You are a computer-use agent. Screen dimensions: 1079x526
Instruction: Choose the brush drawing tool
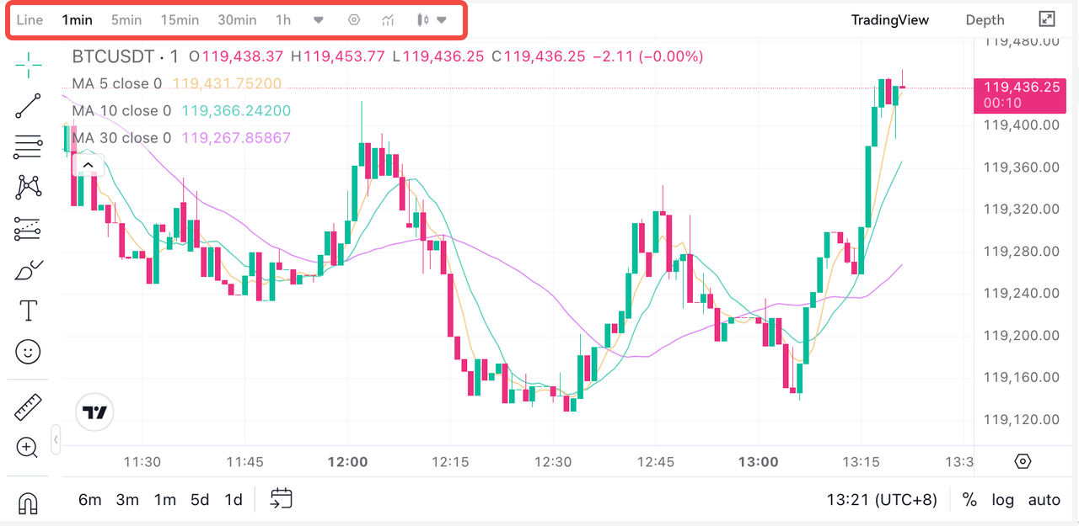point(28,270)
